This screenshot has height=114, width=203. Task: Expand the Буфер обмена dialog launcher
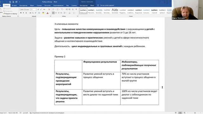pyautogui.click(x=18, y=16)
